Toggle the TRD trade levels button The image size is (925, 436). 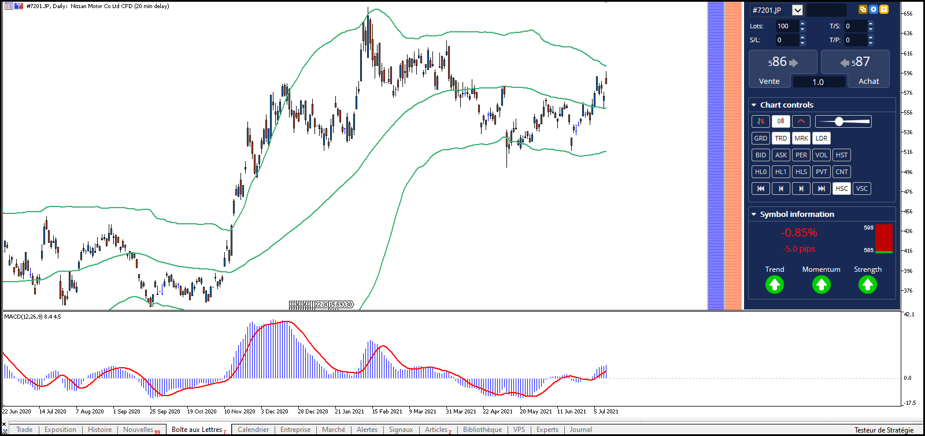(x=781, y=138)
